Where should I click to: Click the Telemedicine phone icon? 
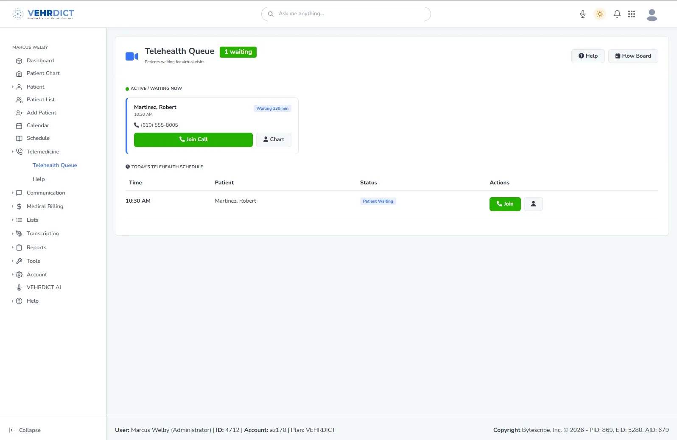(x=19, y=152)
